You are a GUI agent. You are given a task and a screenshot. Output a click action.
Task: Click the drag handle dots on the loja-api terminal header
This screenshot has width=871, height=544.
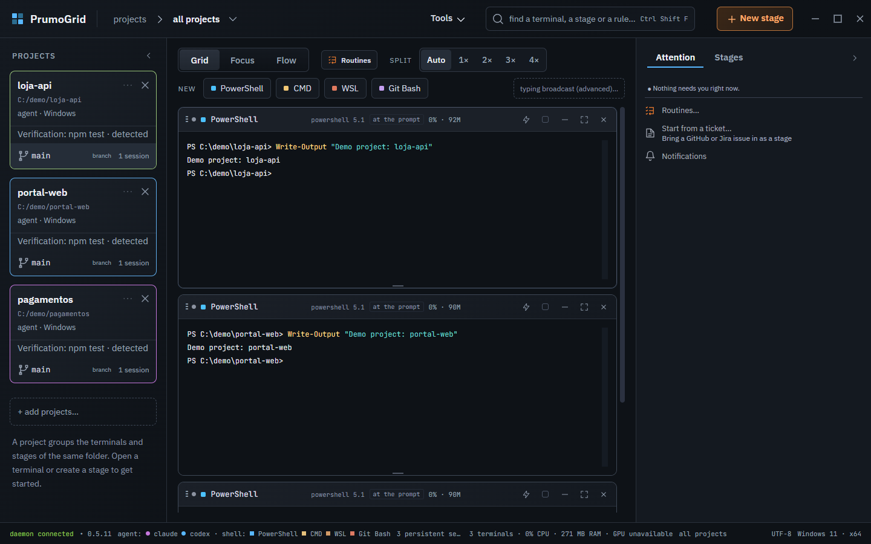[187, 119]
